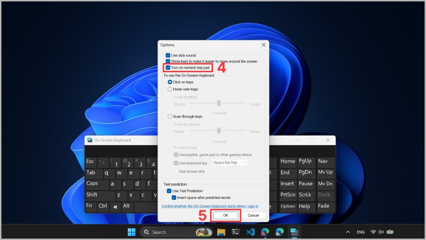Click the 2 @ key on keyboard
Image resolution: width=426 pixels, height=240 pixels.
[x=127, y=162]
